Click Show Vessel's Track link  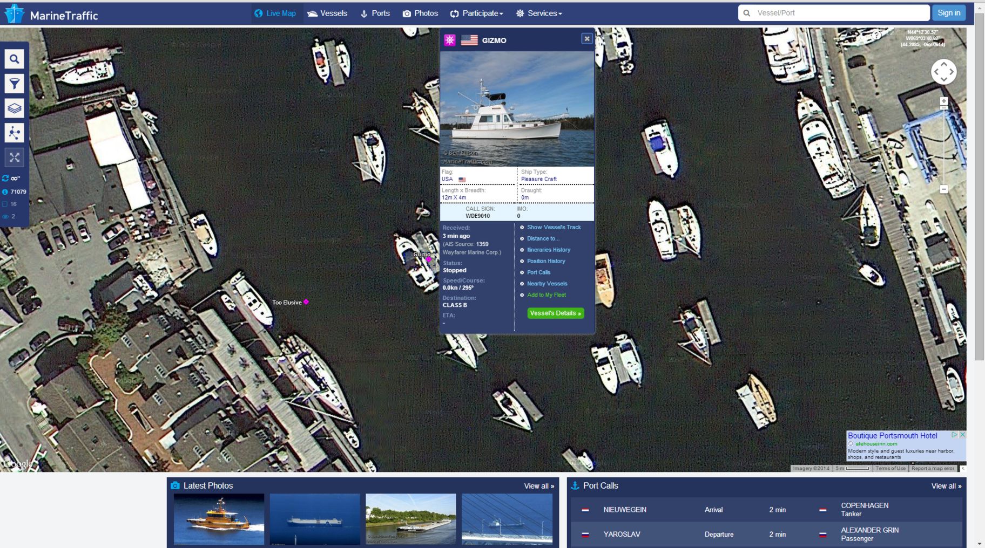554,227
